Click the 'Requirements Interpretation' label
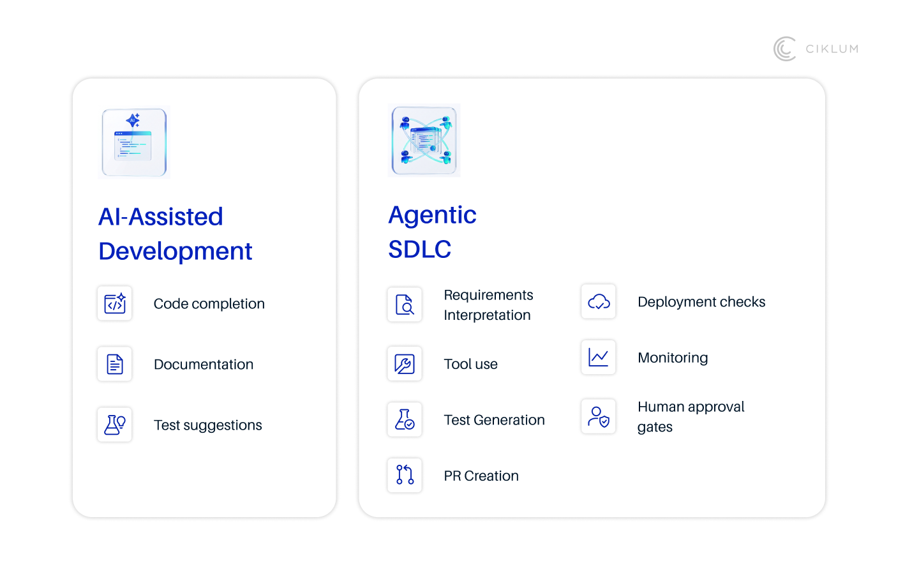This screenshot has height=565, width=919. [488, 305]
